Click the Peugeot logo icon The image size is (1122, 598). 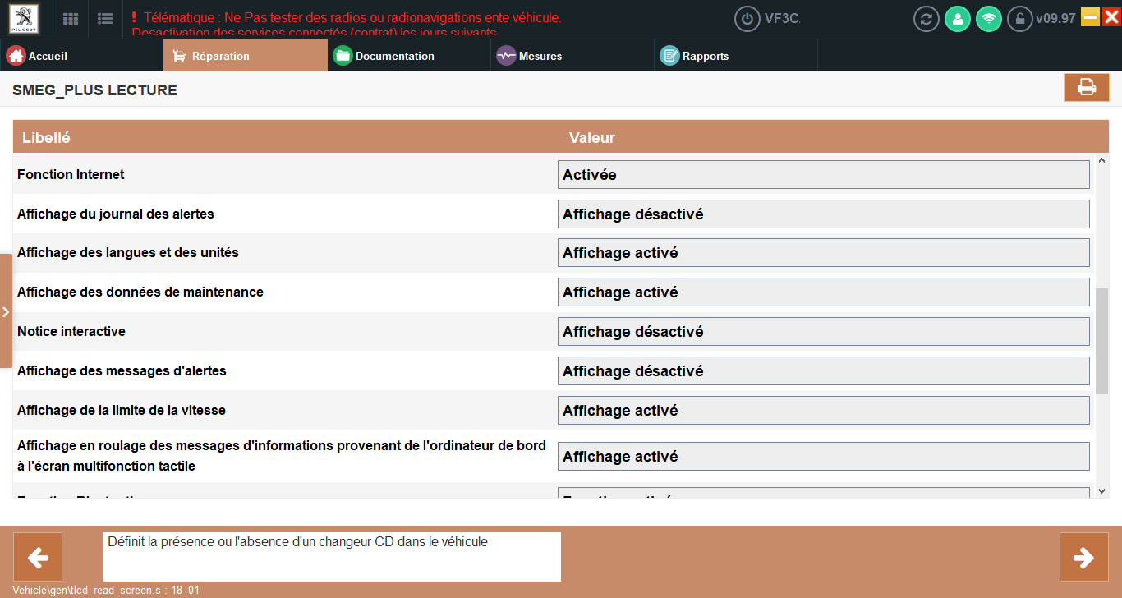[25, 19]
